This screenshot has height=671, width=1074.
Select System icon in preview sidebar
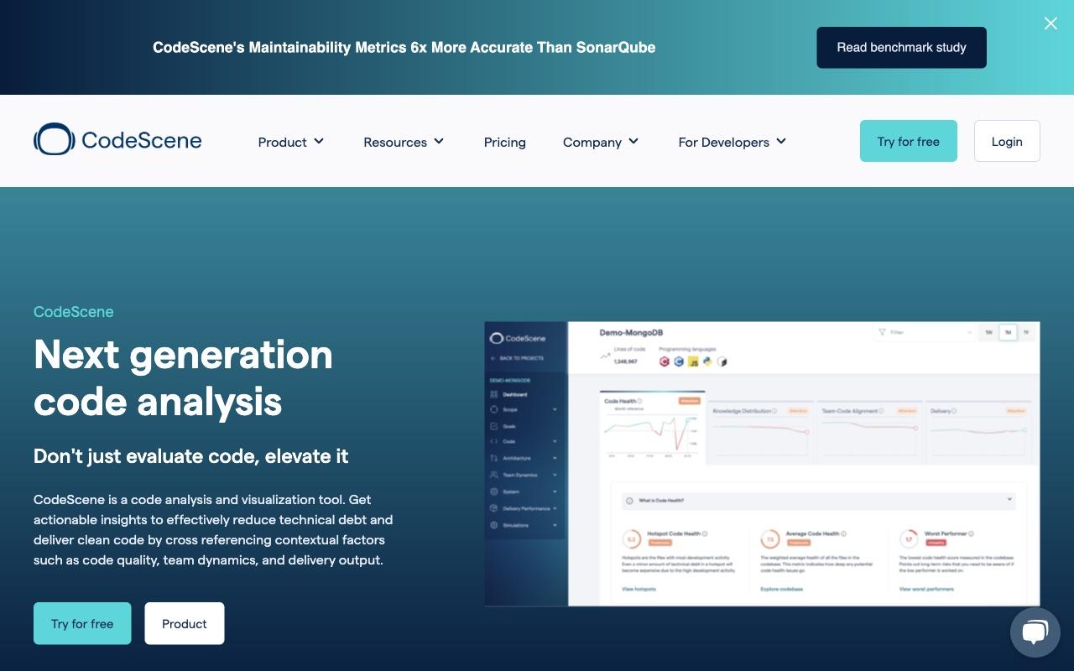(x=494, y=492)
